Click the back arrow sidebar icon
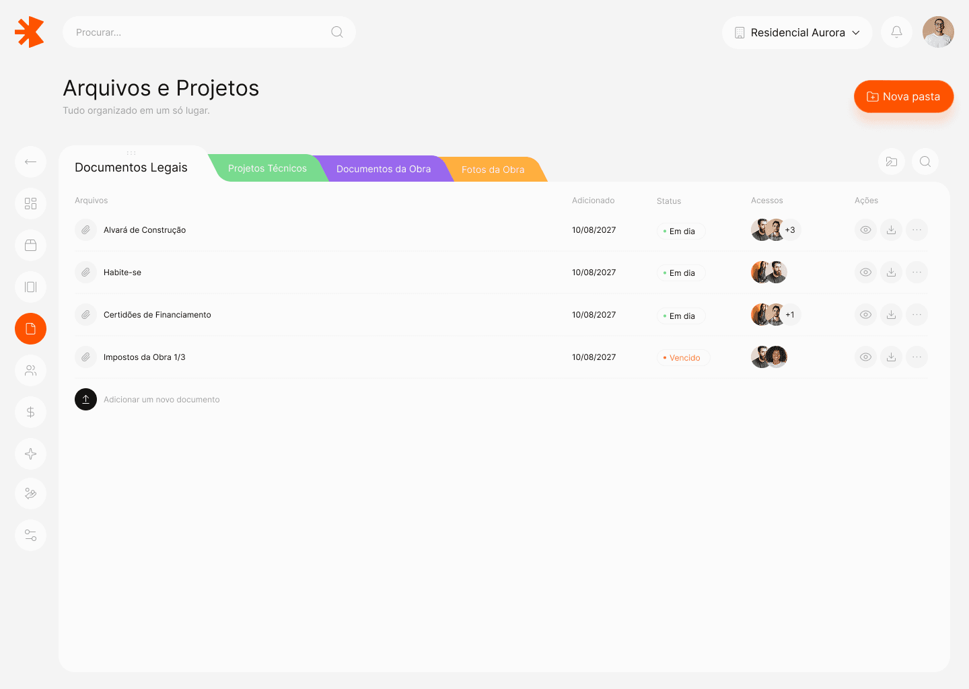The width and height of the screenshot is (969, 689). click(30, 161)
